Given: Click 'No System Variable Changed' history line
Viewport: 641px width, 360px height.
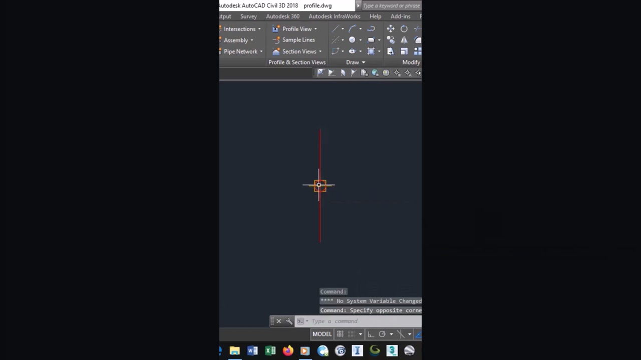Looking at the screenshot, I should (x=371, y=301).
